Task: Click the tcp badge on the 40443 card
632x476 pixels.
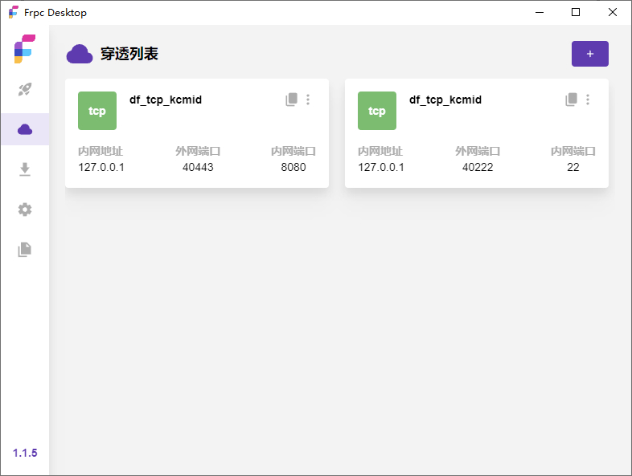Action: click(x=97, y=111)
